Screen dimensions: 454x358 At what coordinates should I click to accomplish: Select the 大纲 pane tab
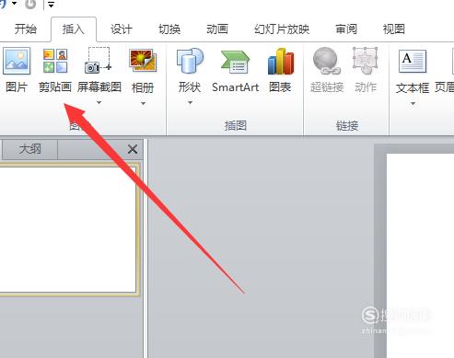click(x=29, y=149)
